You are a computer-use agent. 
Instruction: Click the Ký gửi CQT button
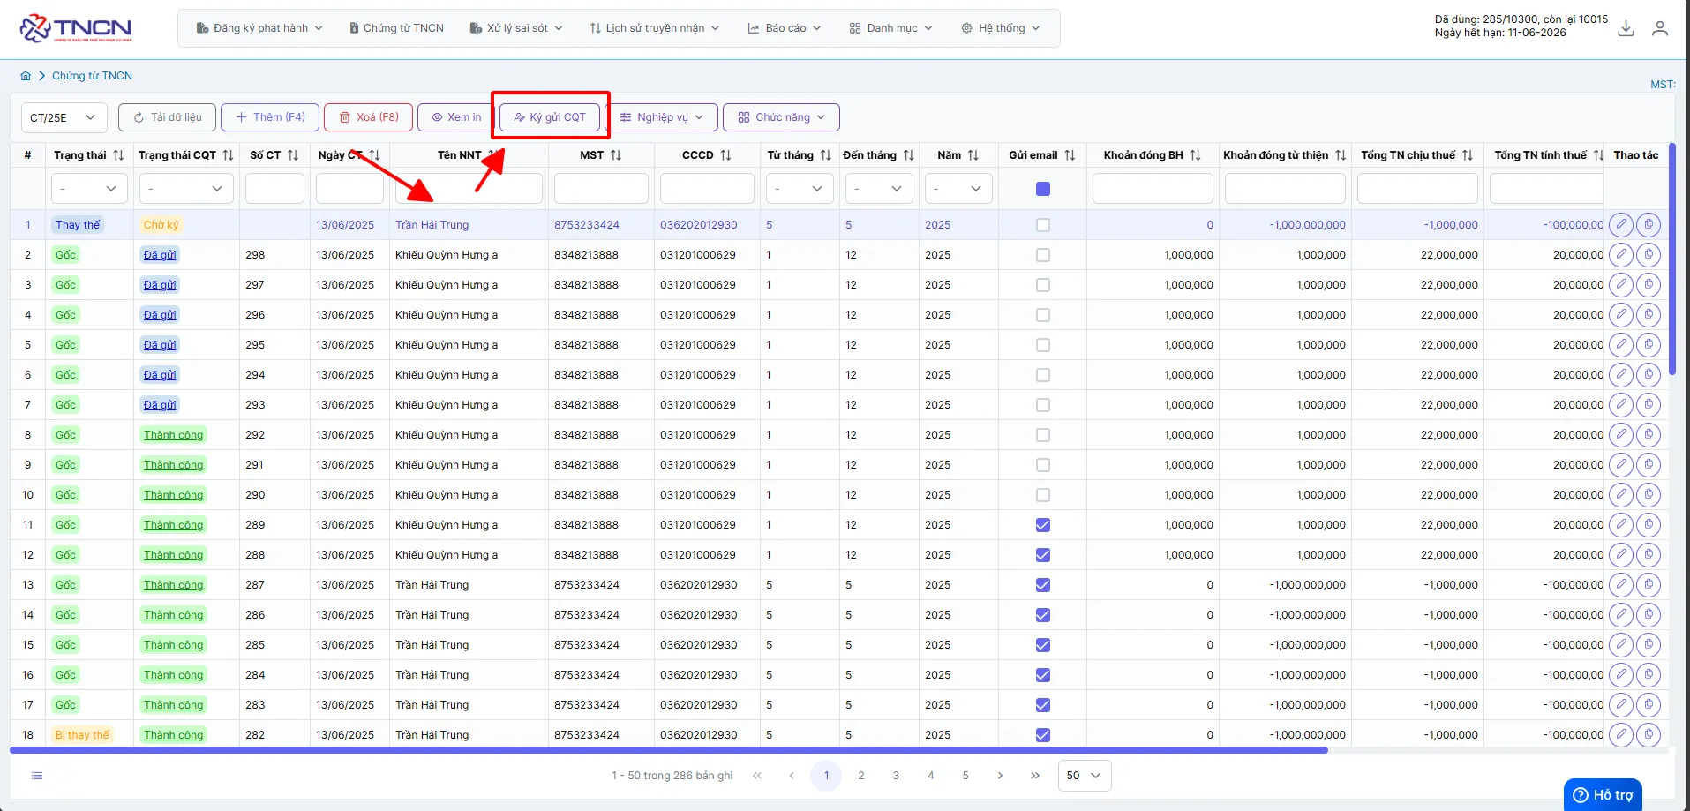[x=550, y=117]
